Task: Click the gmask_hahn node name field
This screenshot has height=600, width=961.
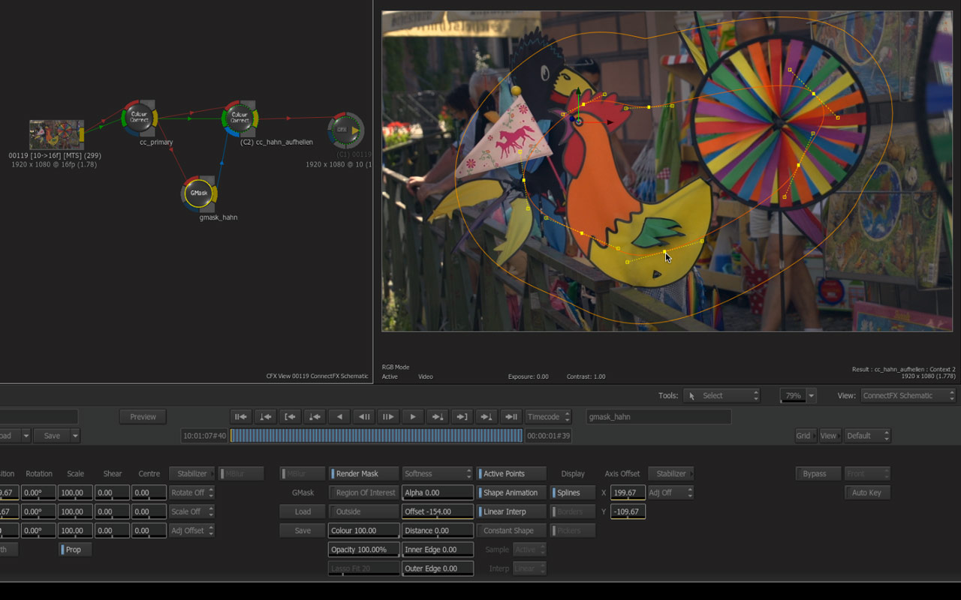Action: [658, 417]
